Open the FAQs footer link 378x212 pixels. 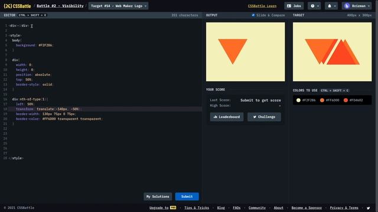(x=236, y=208)
